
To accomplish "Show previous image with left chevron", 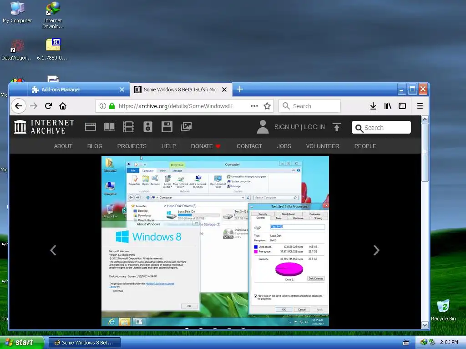I will (53, 250).
